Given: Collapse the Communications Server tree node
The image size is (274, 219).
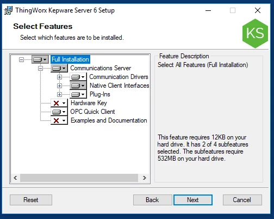Looking at the screenshot, I should point(40,68).
